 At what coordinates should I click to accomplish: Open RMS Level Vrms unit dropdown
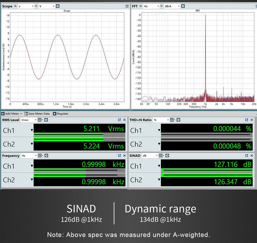point(29,120)
